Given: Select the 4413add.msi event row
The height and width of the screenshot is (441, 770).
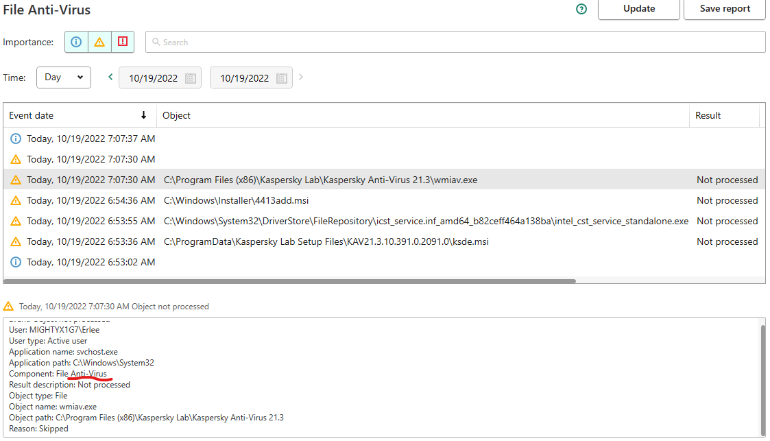Looking at the screenshot, I should (384, 200).
